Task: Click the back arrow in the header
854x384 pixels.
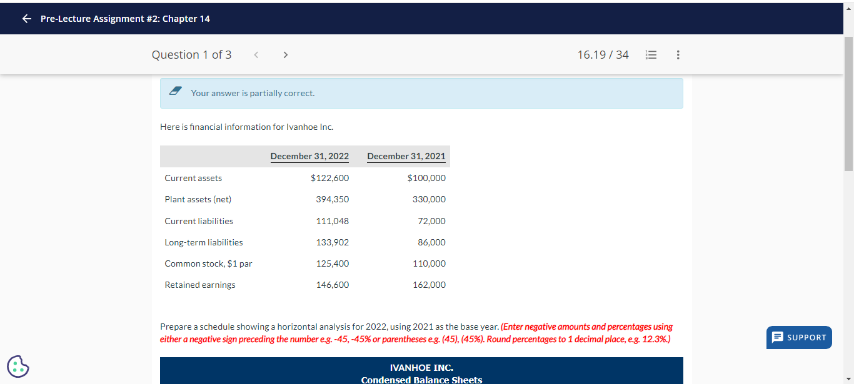Action: click(26, 18)
